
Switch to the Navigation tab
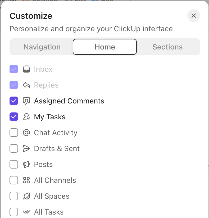42,47
